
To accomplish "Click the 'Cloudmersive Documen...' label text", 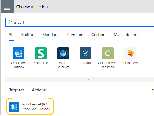I will [108, 65].
